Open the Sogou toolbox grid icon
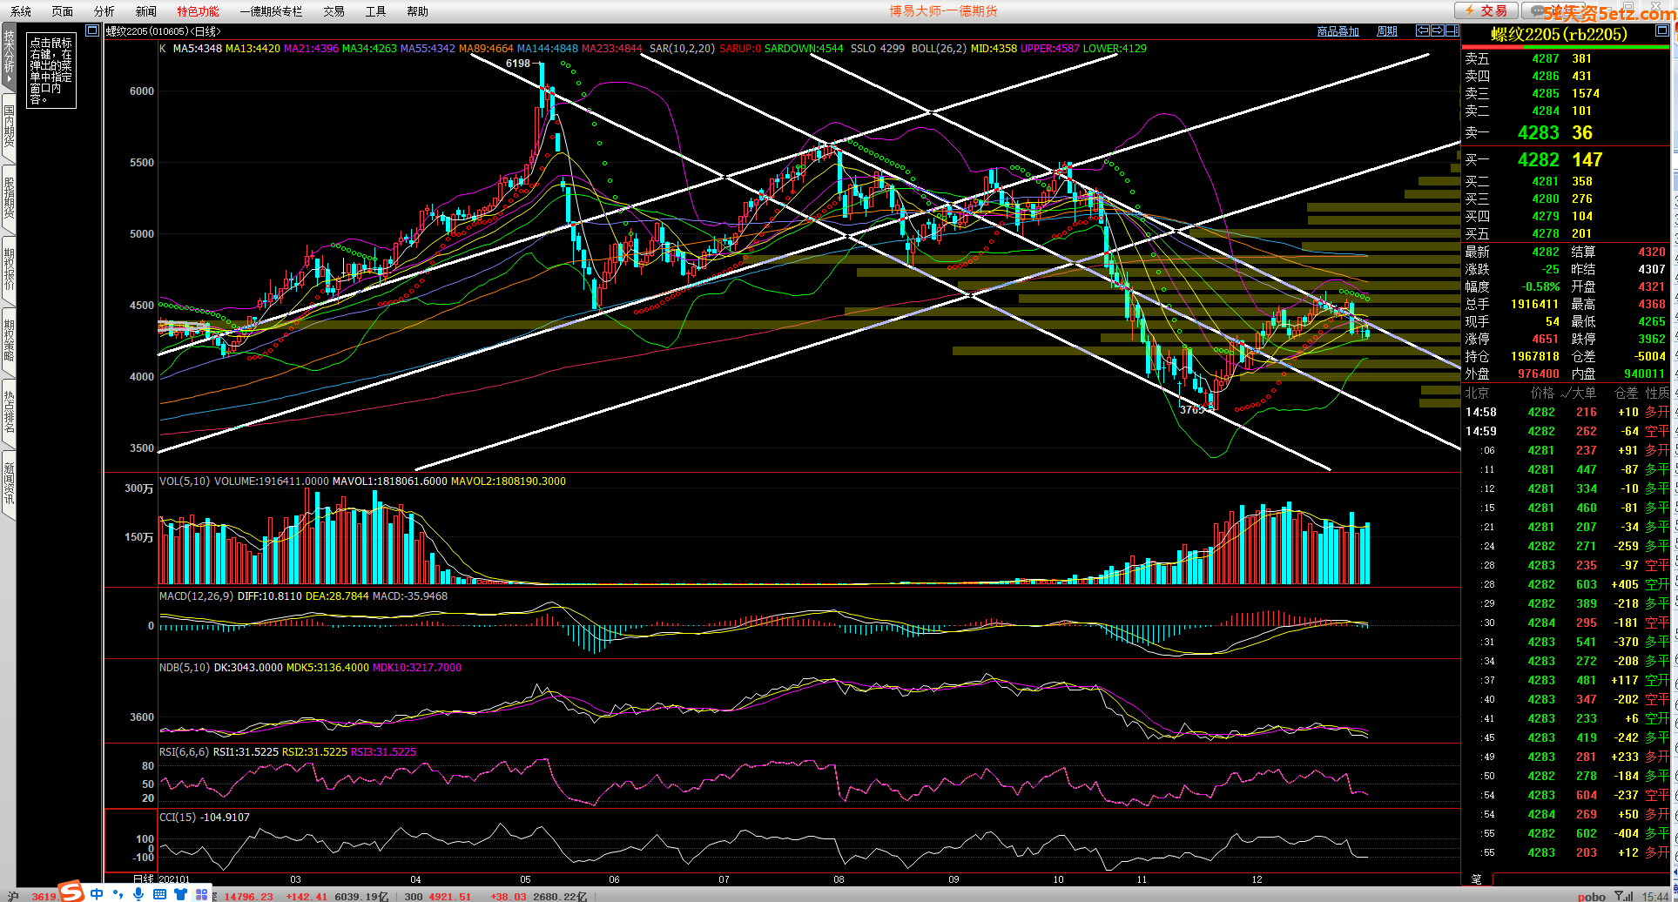 coord(201,894)
